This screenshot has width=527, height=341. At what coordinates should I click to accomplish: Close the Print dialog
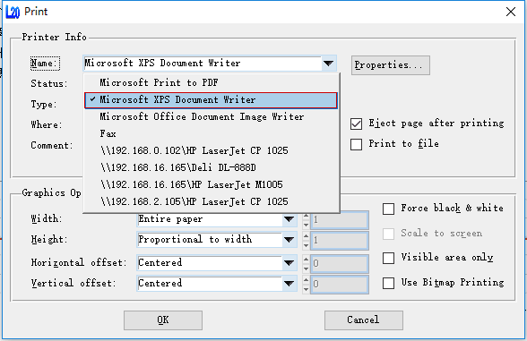pyautogui.click(x=511, y=12)
